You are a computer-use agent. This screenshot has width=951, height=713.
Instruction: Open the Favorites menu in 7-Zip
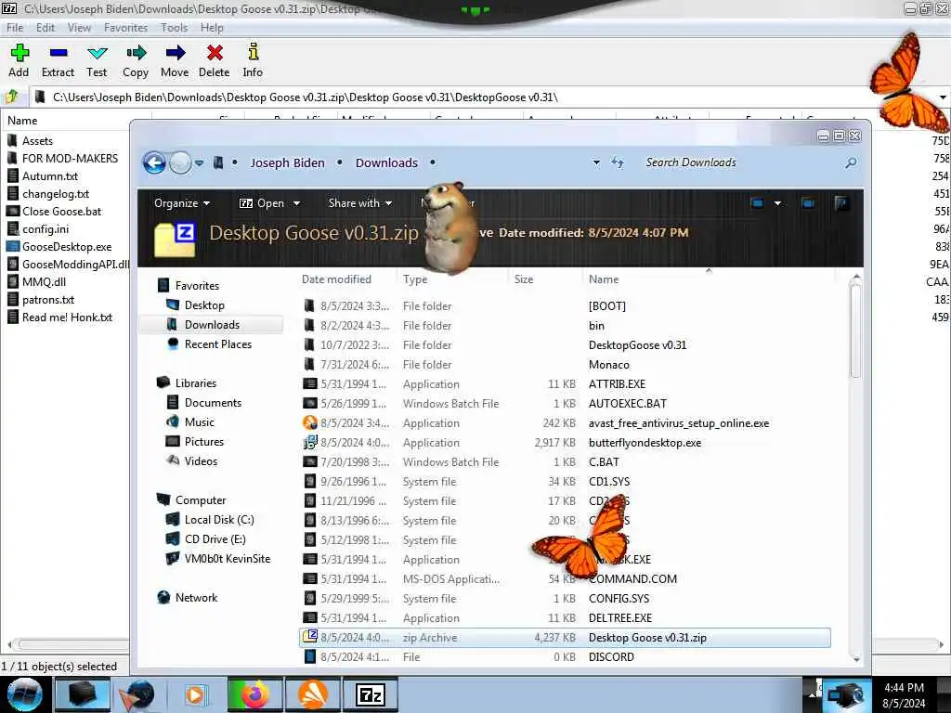[x=125, y=28]
